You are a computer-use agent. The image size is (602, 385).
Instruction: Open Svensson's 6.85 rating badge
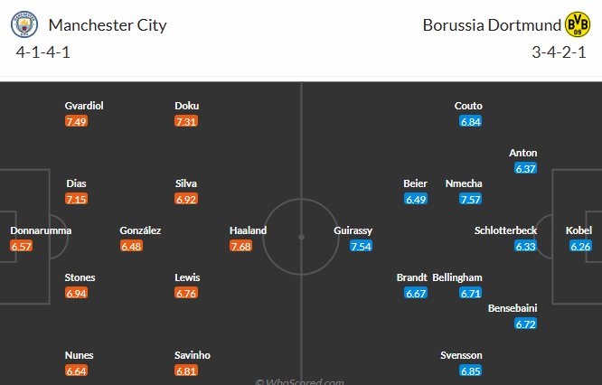[x=470, y=371]
